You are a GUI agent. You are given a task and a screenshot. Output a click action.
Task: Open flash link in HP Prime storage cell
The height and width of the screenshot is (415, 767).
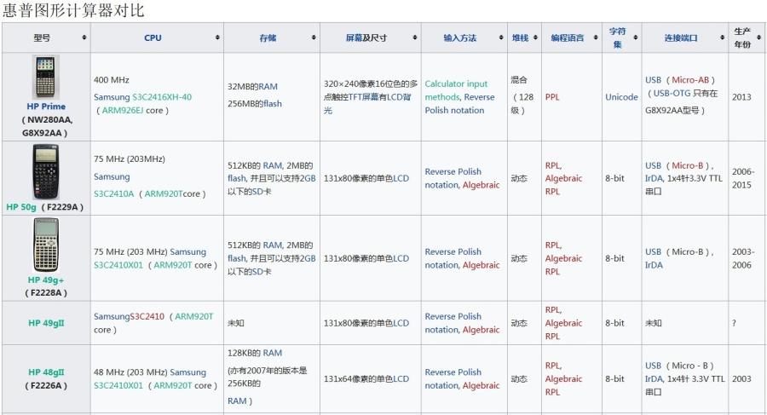point(273,103)
